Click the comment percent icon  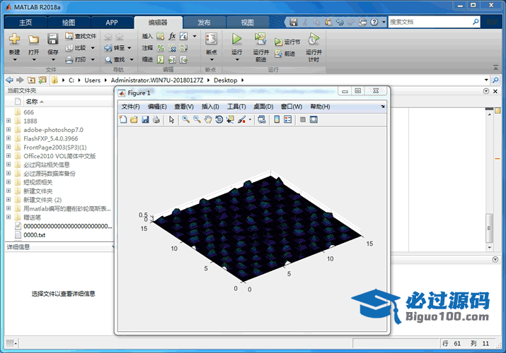click(x=161, y=48)
